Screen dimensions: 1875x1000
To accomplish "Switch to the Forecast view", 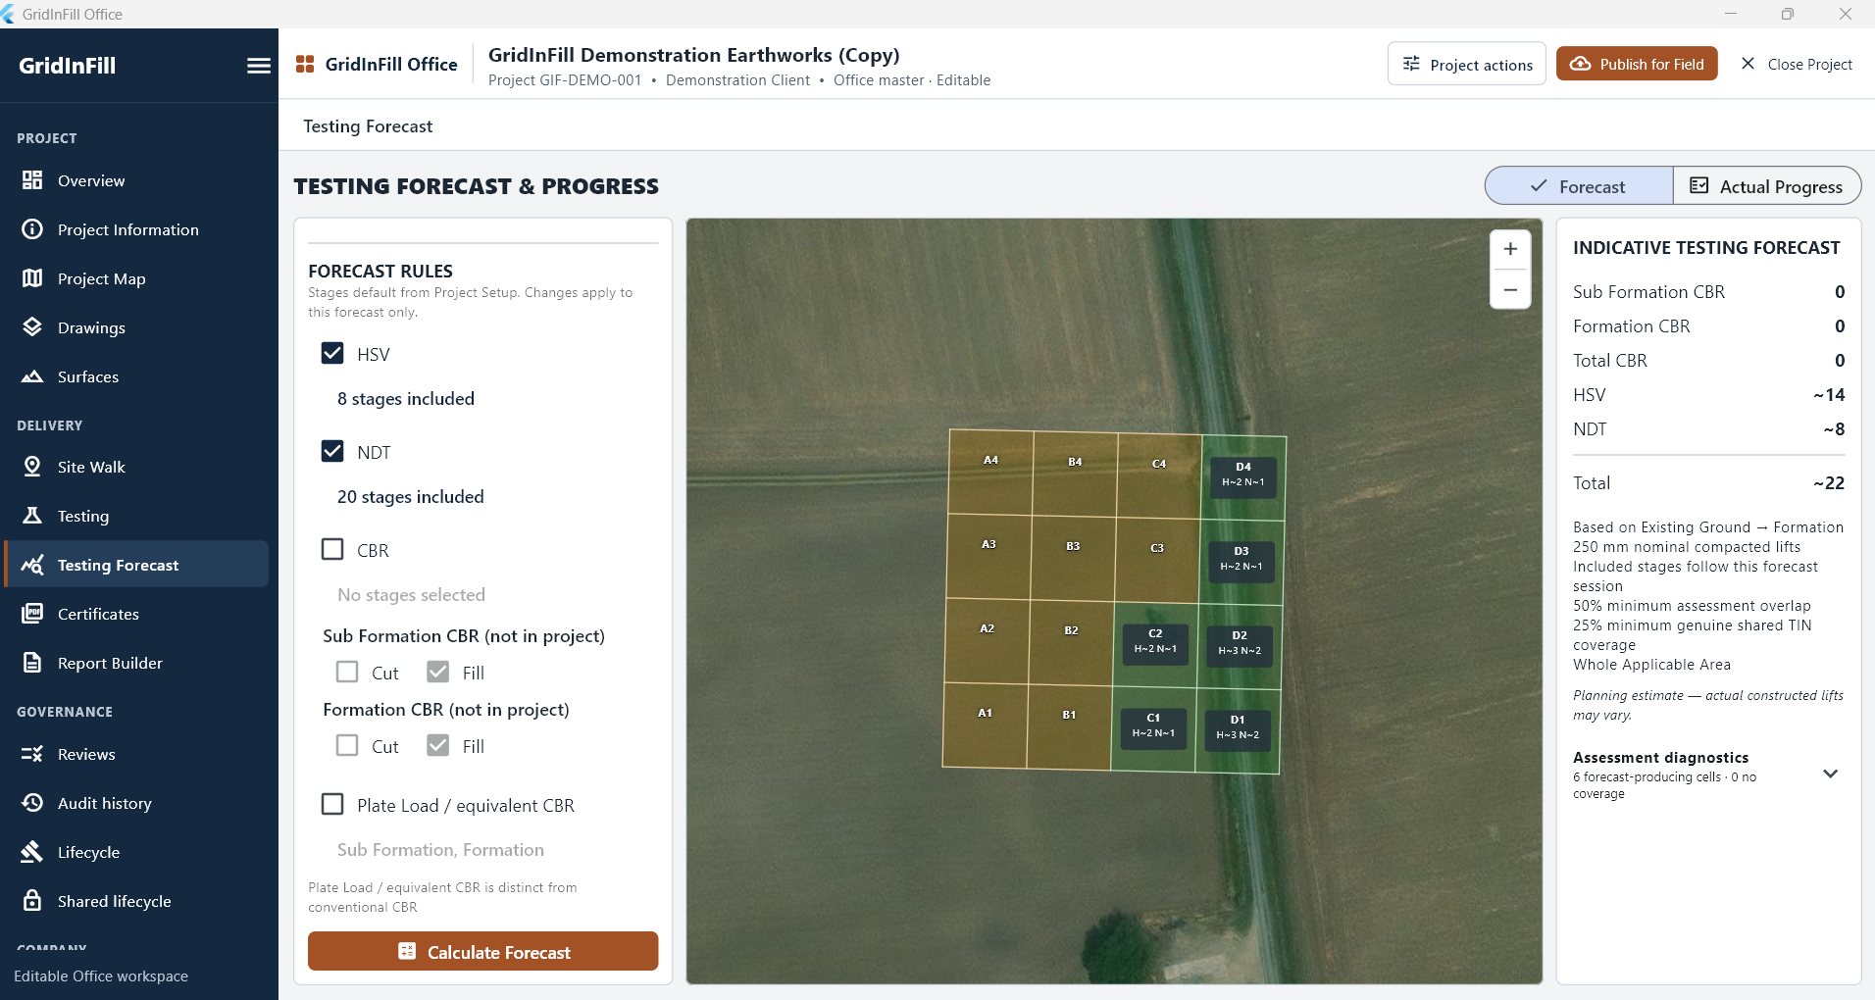I will click(x=1579, y=186).
